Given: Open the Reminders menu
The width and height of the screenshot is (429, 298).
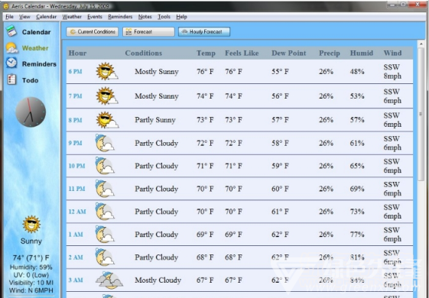Looking at the screenshot, I should click(120, 17).
